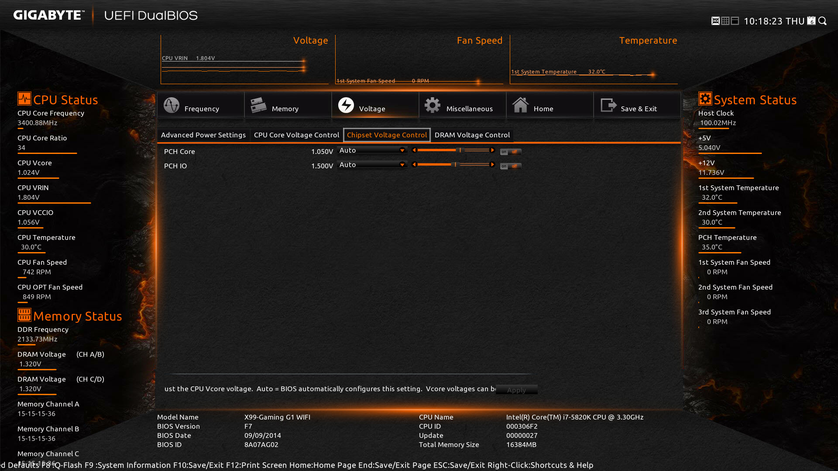Select the PCH Core setting label
This screenshot has height=471, width=838.
coord(179,151)
